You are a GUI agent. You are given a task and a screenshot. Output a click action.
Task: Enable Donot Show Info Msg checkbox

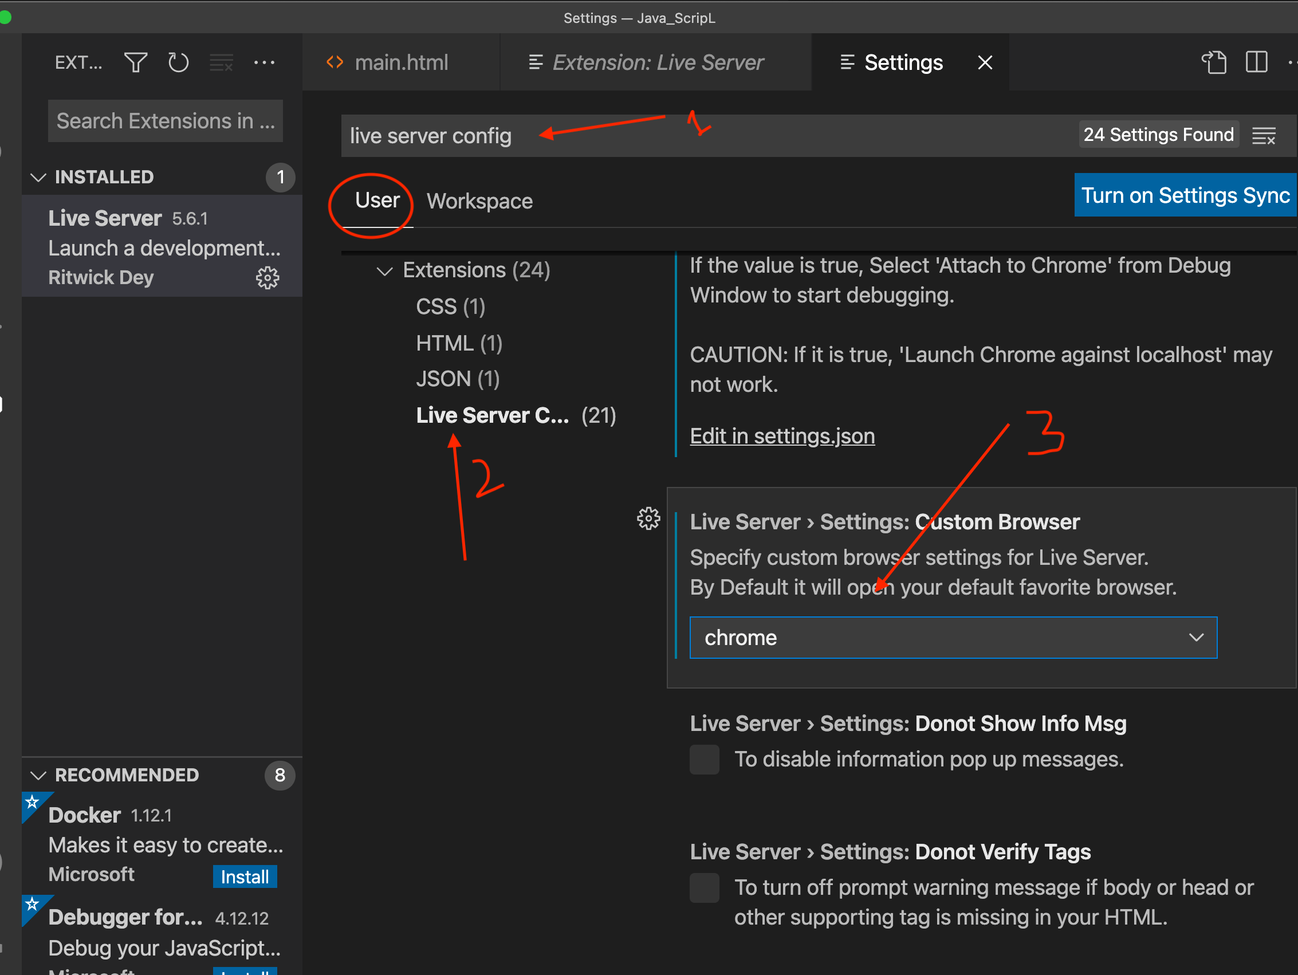point(704,759)
